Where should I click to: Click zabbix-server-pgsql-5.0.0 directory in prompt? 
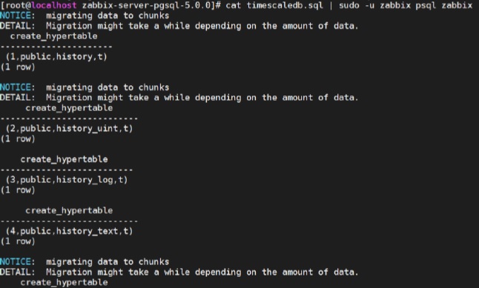pyautogui.click(x=148, y=5)
